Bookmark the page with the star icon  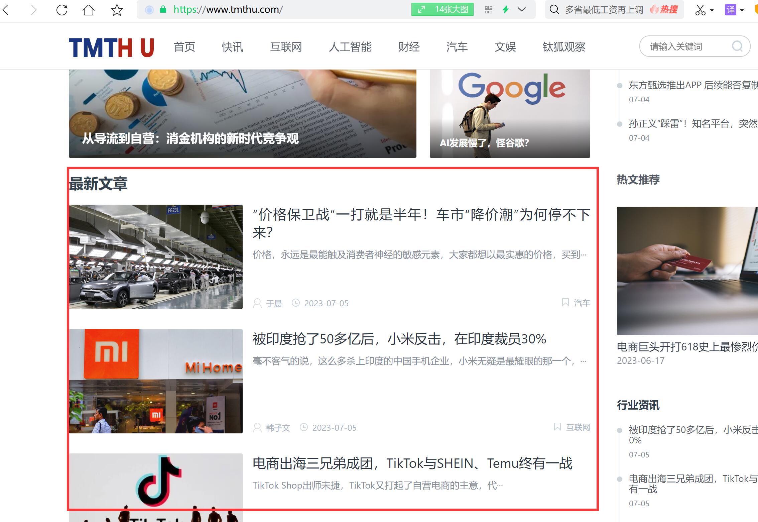pos(117,10)
